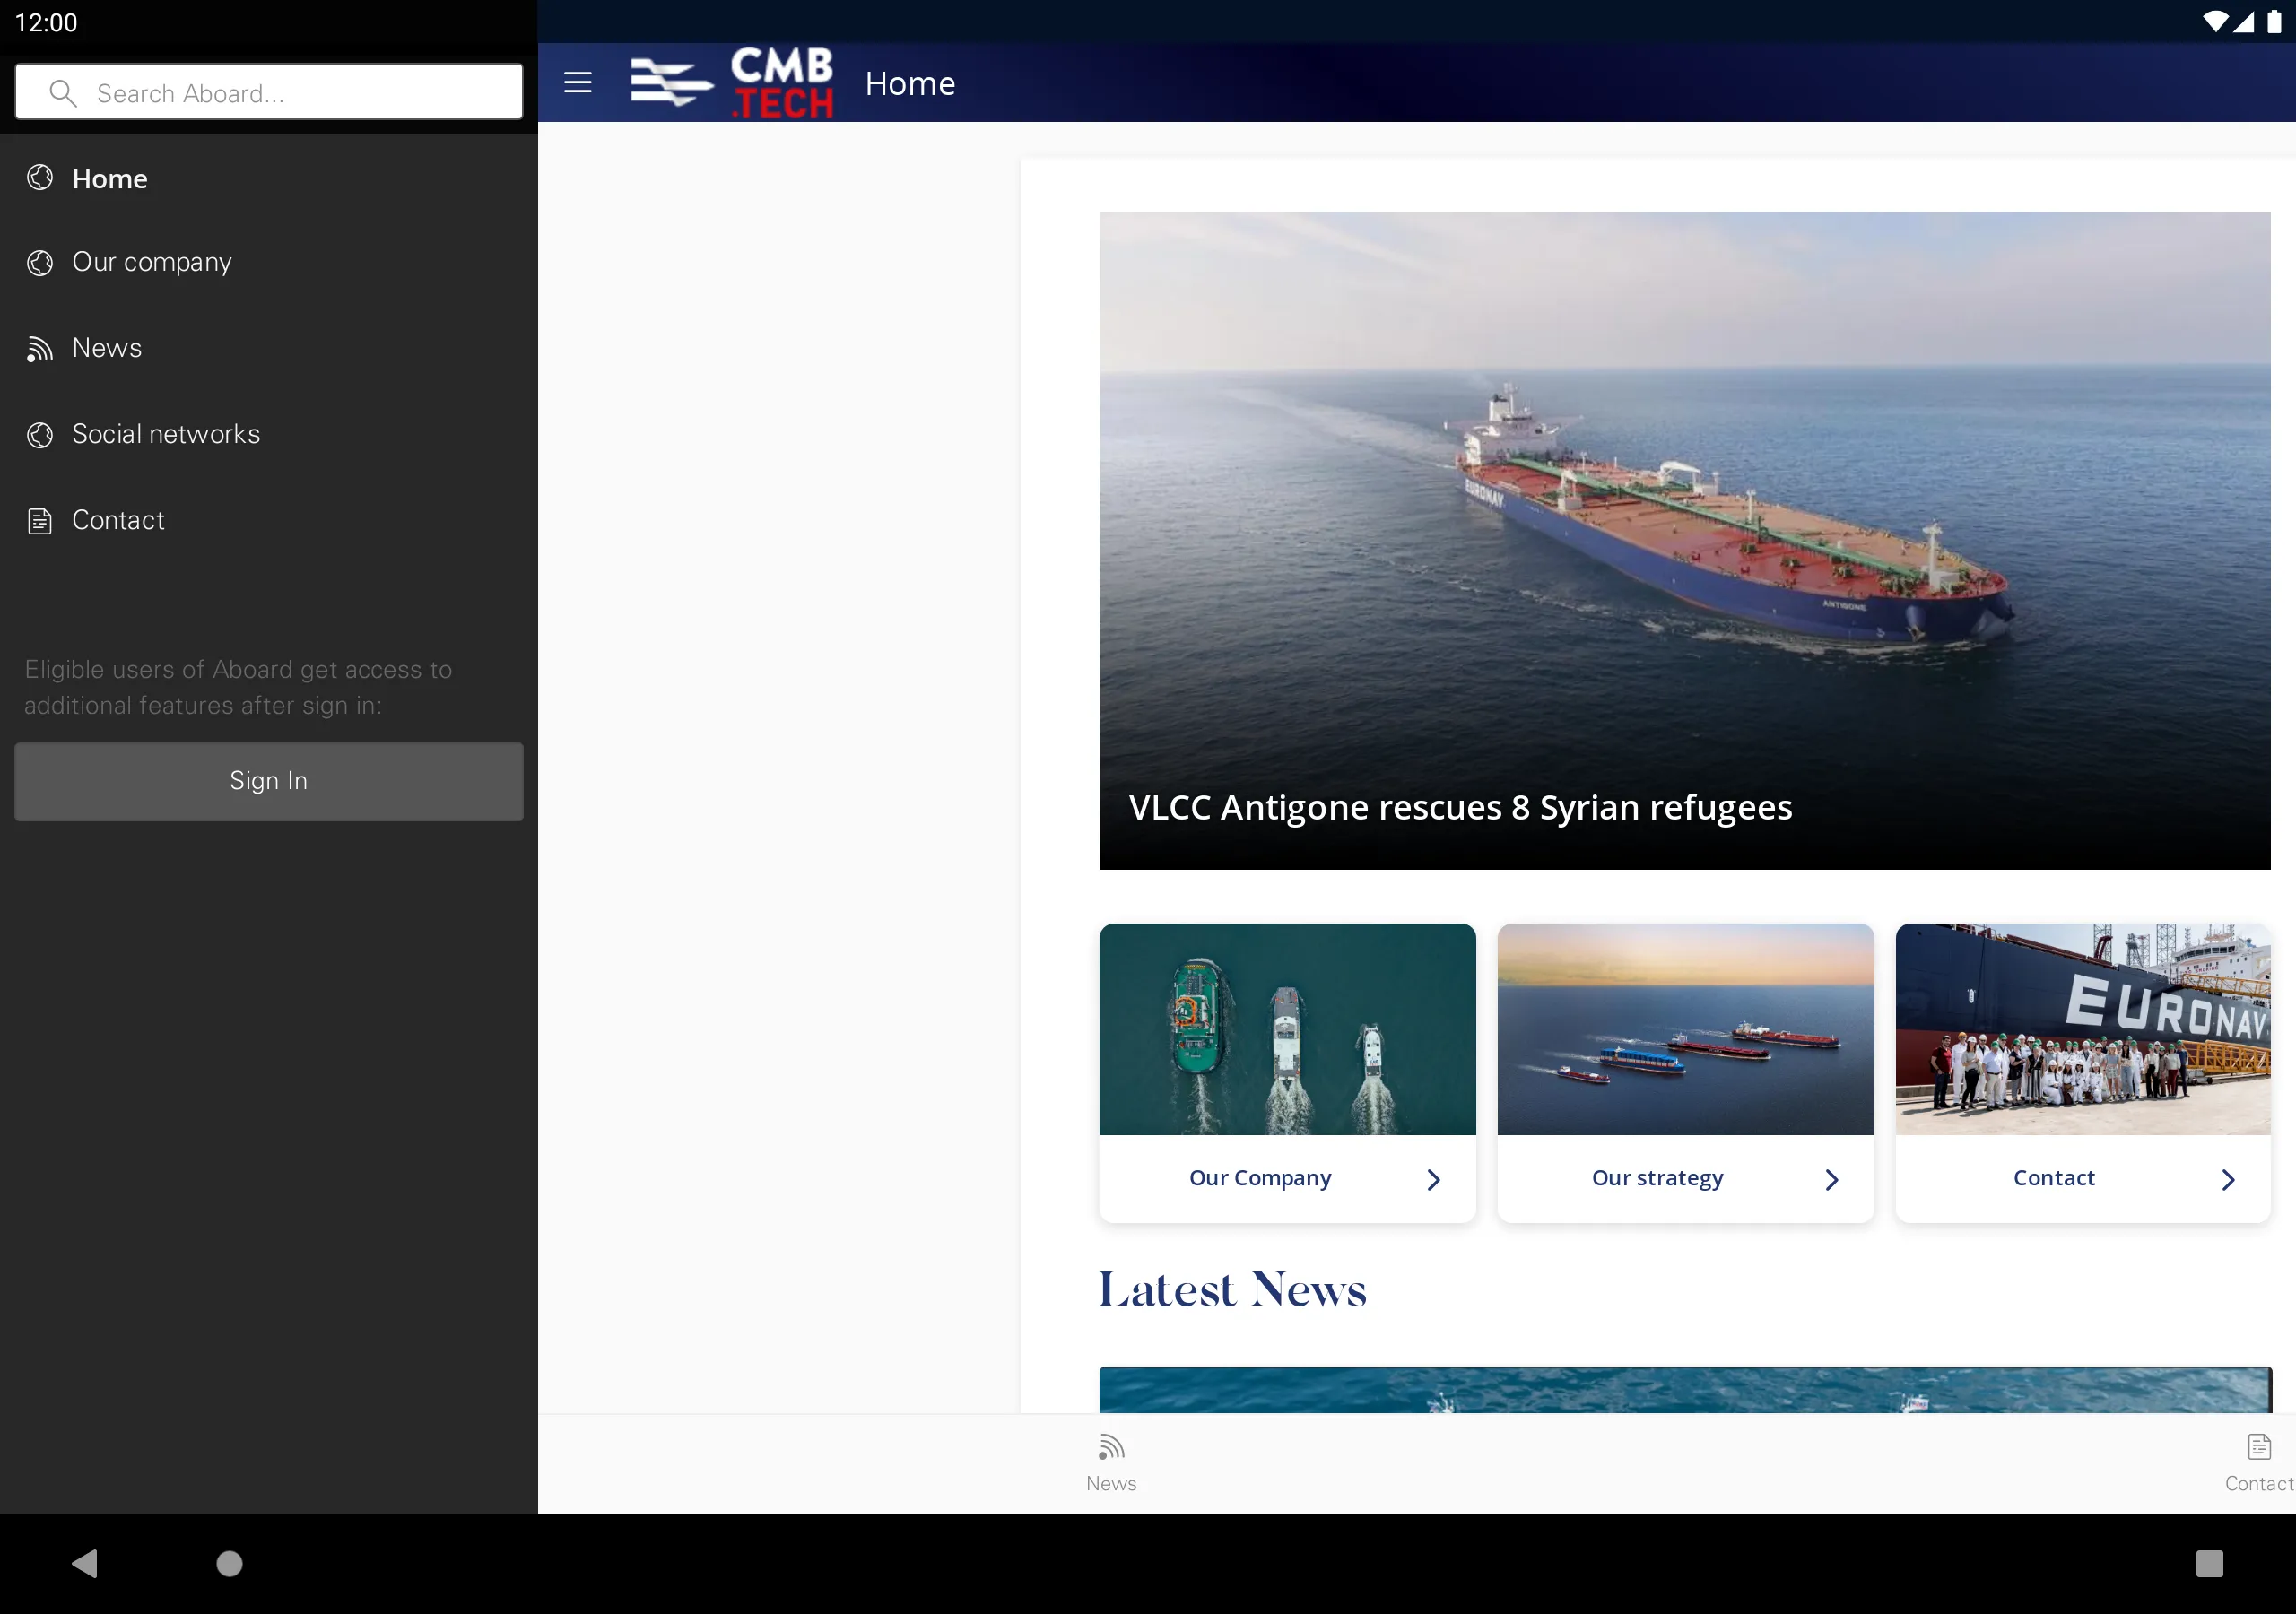Image resolution: width=2296 pixels, height=1614 pixels.
Task: Click the Our strategy card label
Action: click(x=1657, y=1178)
